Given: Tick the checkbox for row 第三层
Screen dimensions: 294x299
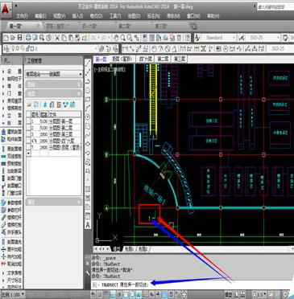Looking at the screenshot, I should [x=28, y=134].
